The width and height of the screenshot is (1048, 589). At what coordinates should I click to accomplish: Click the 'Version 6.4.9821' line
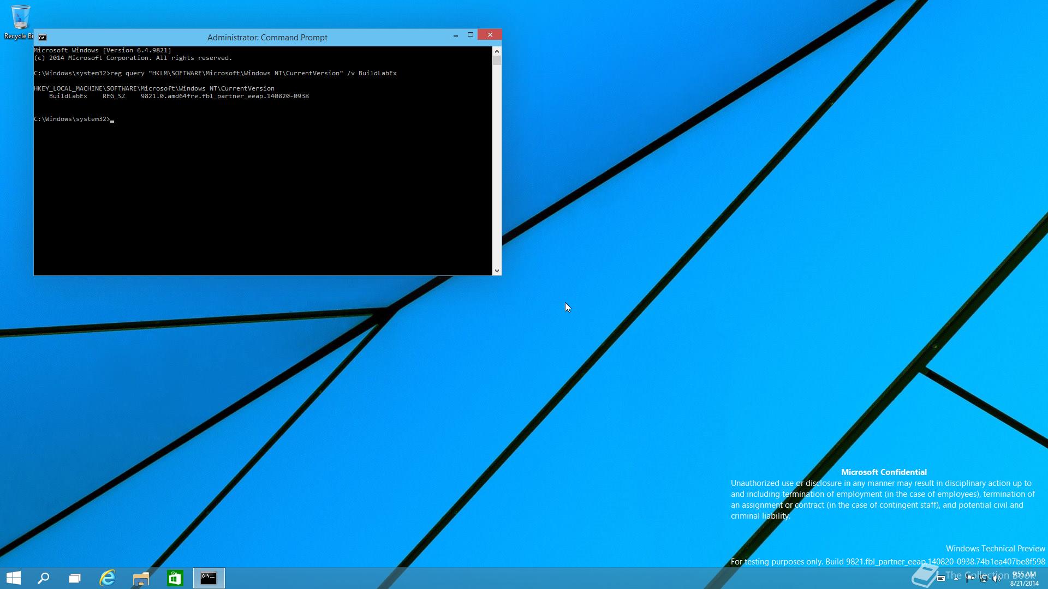click(103, 50)
